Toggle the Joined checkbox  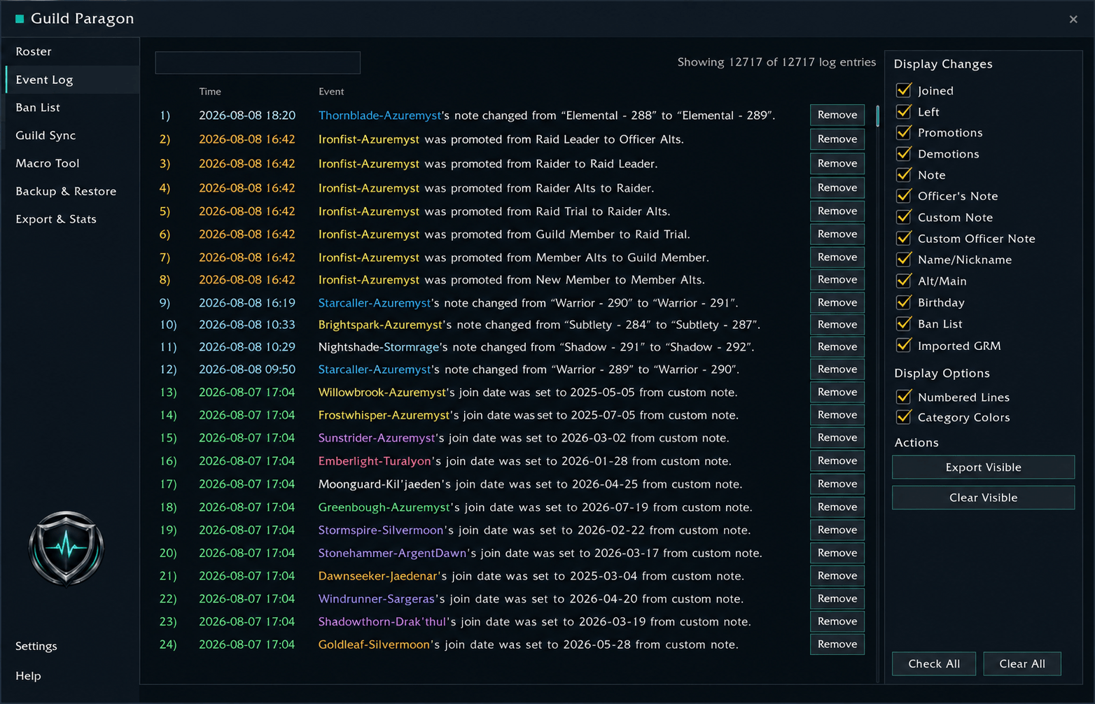click(x=904, y=90)
